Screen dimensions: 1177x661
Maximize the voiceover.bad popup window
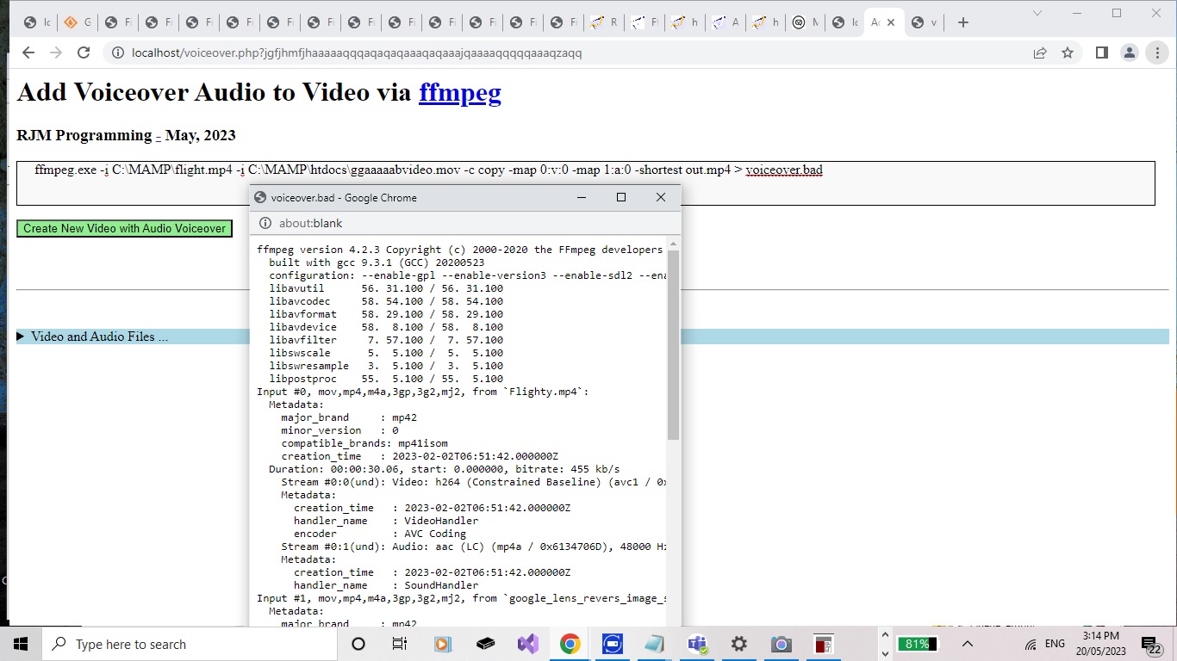(x=621, y=197)
